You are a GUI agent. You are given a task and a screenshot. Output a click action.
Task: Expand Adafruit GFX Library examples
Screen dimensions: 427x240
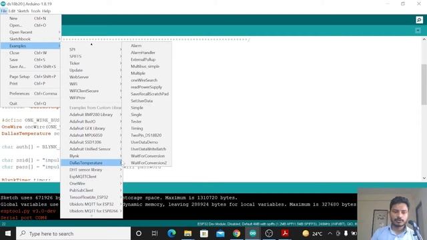click(x=91, y=128)
